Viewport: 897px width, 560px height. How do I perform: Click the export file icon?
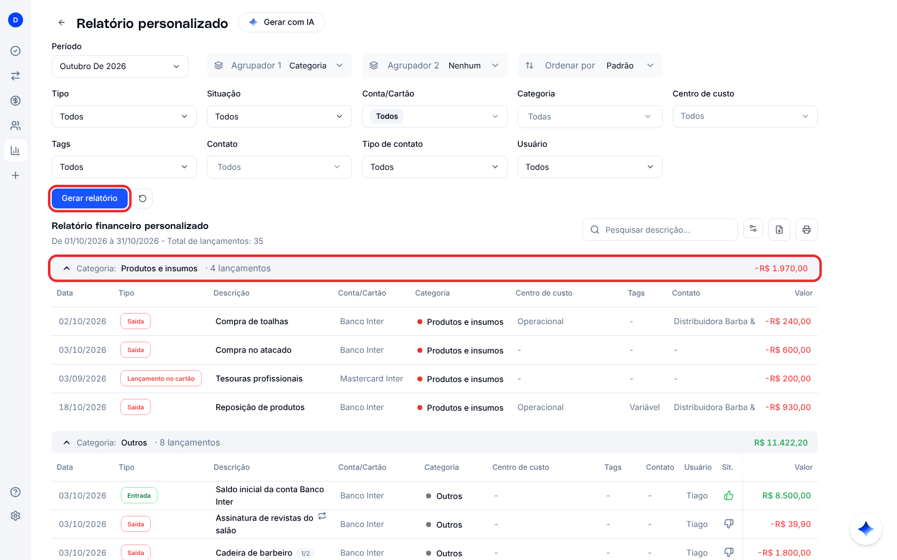(x=779, y=230)
